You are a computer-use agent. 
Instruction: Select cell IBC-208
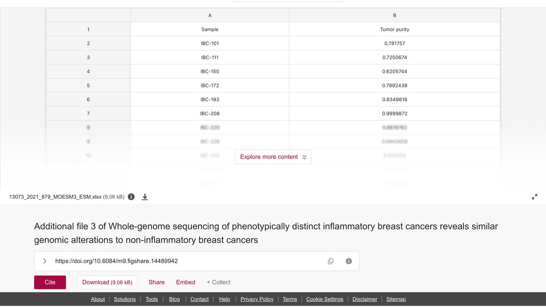(210, 114)
